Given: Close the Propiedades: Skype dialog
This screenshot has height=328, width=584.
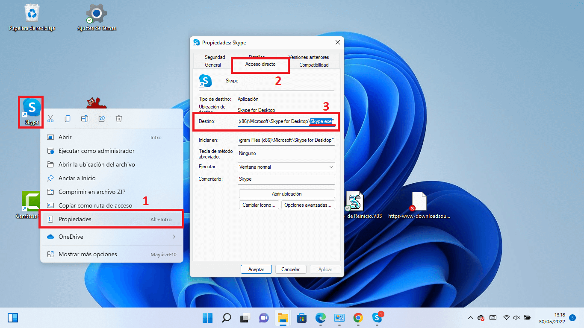Looking at the screenshot, I should coord(337,42).
